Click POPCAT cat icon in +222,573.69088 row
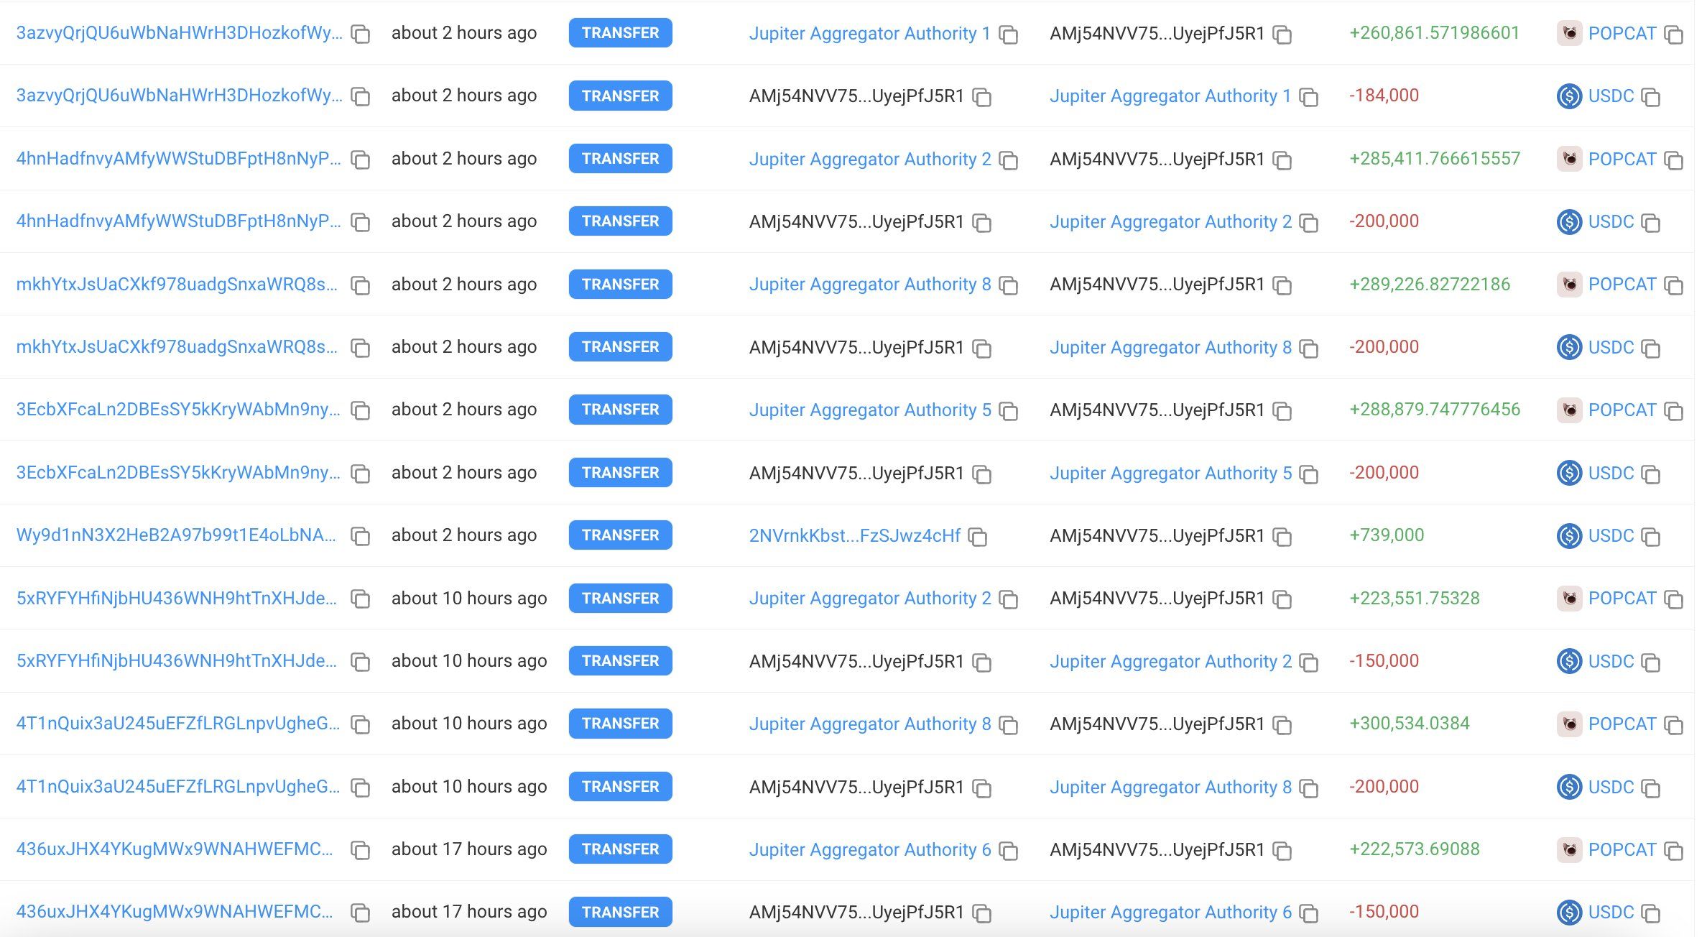1707x937 pixels. point(1570,849)
